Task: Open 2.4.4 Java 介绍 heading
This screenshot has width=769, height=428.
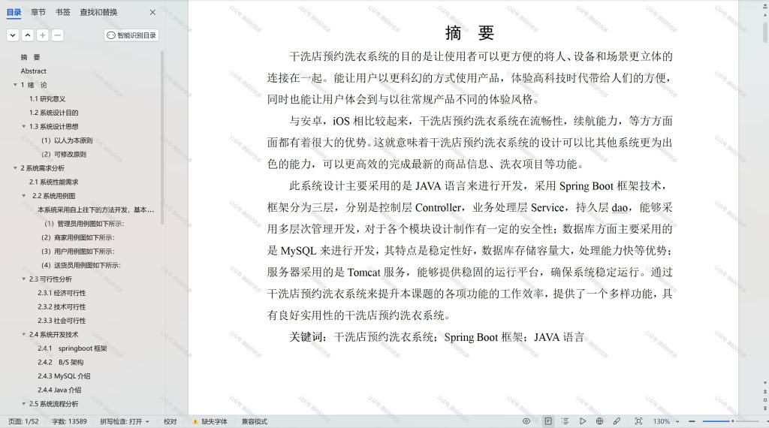Action: pos(59,390)
